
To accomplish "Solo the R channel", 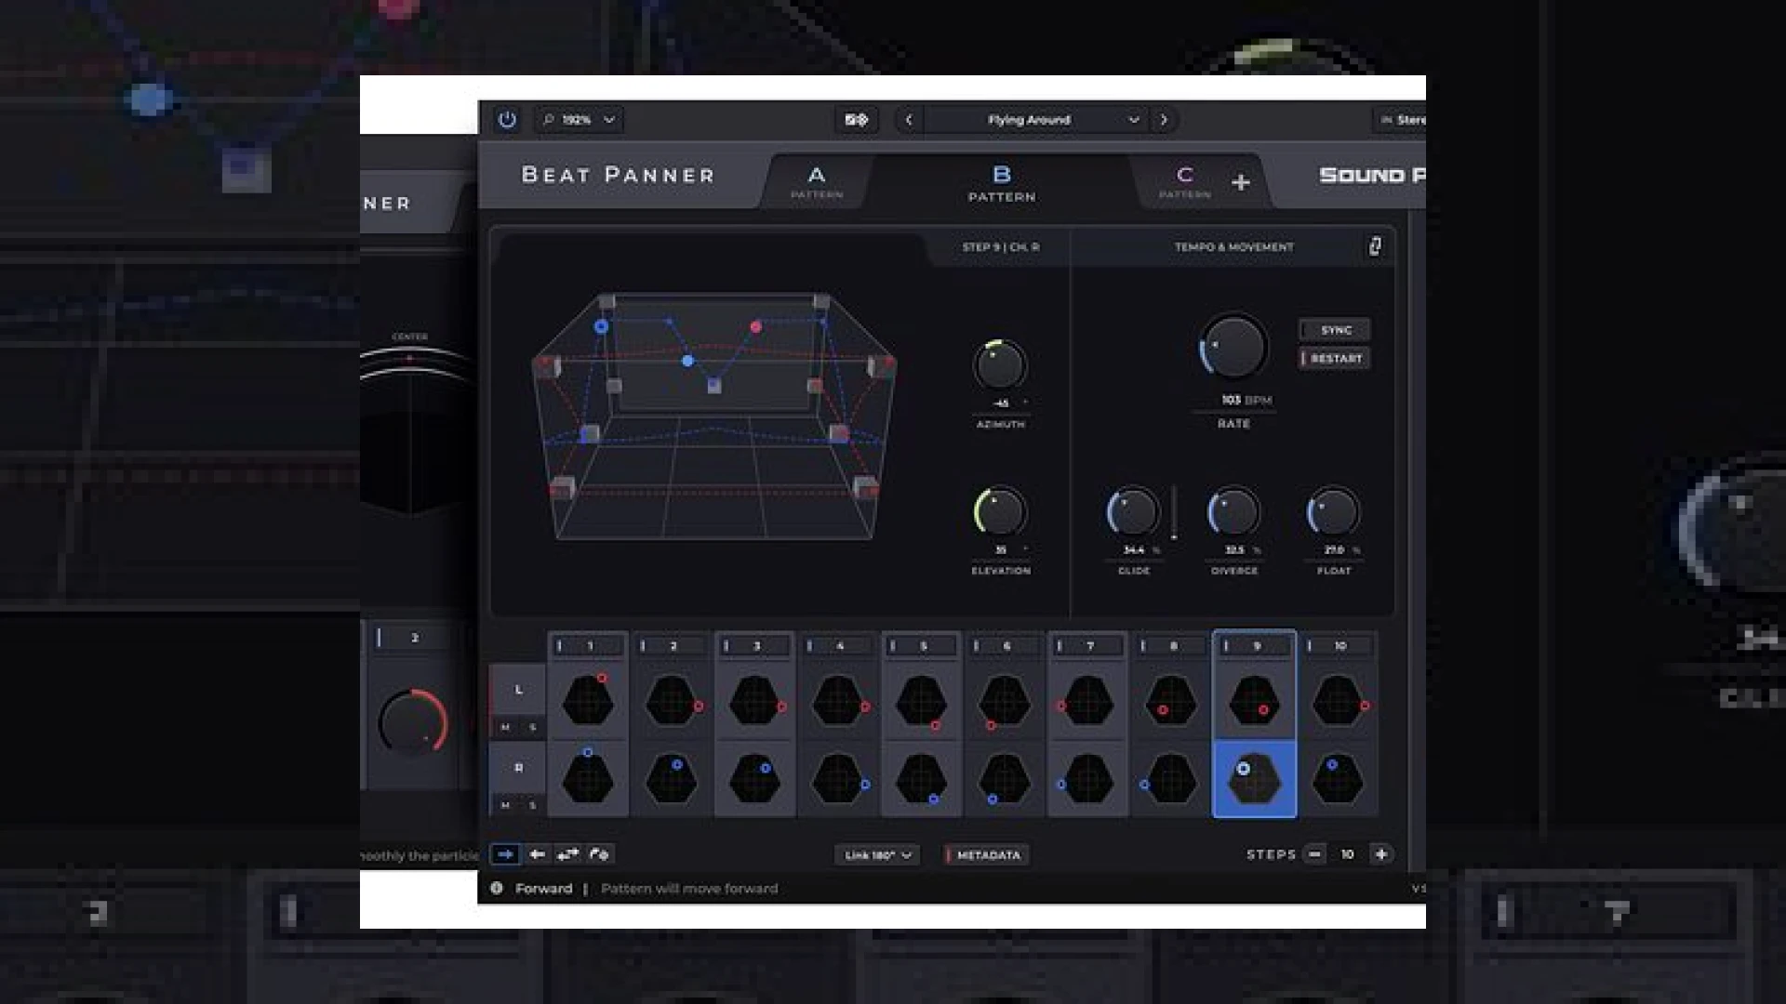I will pyautogui.click(x=532, y=805).
